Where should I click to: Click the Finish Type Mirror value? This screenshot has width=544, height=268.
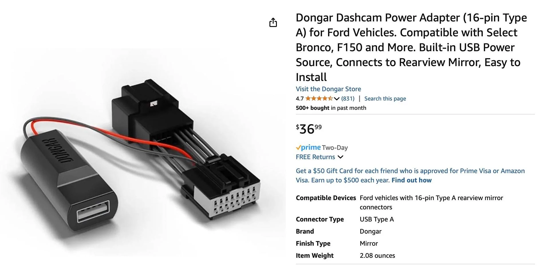pyautogui.click(x=368, y=243)
